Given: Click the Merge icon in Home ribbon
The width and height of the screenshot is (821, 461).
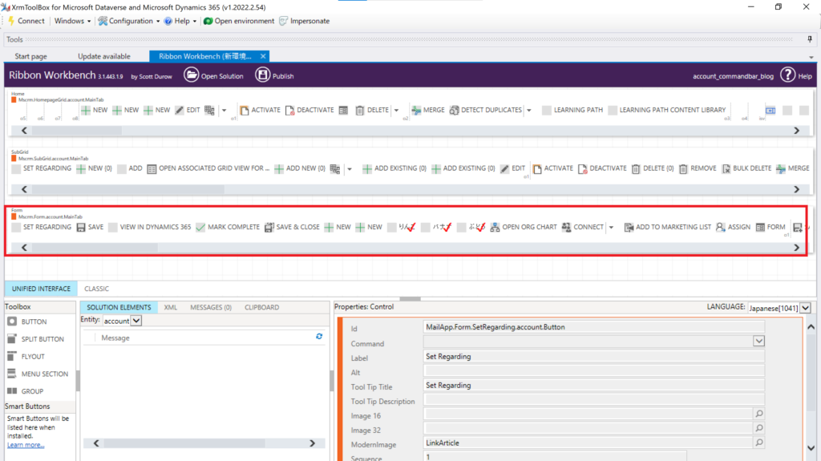Looking at the screenshot, I should pyautogui.click(x=416, y=110).
